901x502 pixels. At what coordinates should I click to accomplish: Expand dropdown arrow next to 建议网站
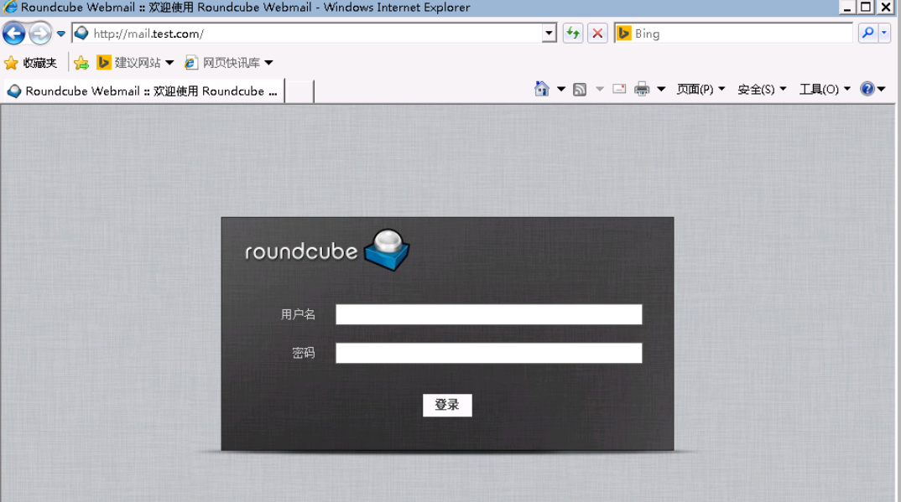tap(169, 63)
